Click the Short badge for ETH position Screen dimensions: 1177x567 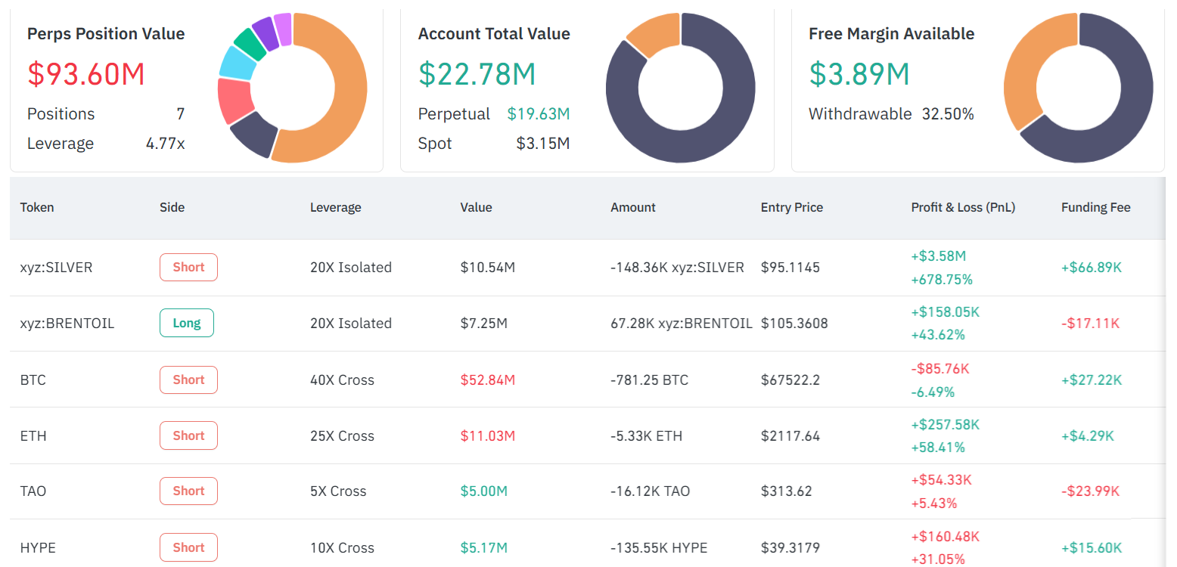[x=188, y=435]
